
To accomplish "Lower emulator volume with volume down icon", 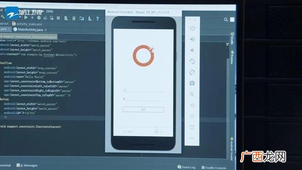I will coord(192,51).
